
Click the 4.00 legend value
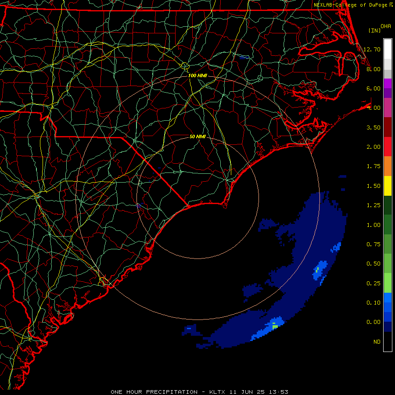click(373, 108)
